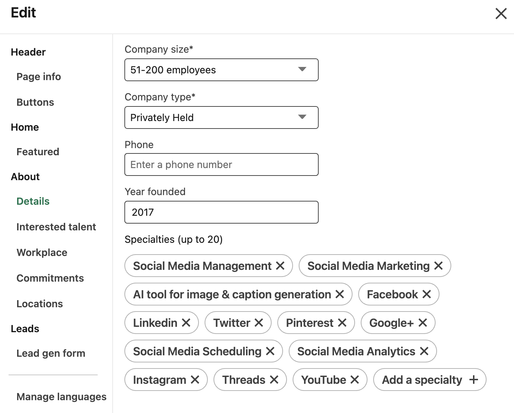This screenshot has width=514, height=413.
Task: Remove the Google+ specialty tag
Action: coord(423,323)
